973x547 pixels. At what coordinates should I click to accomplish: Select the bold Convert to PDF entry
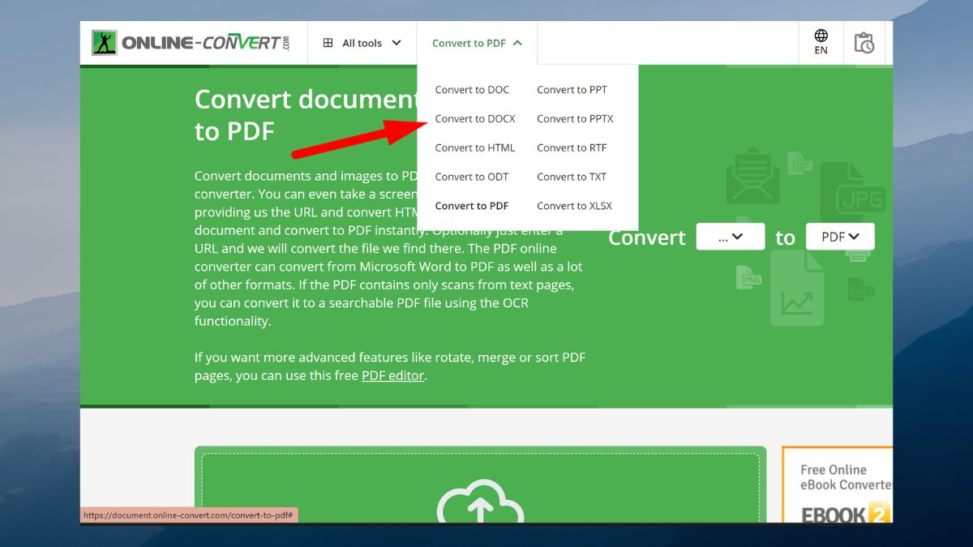(x=472, y=206)
